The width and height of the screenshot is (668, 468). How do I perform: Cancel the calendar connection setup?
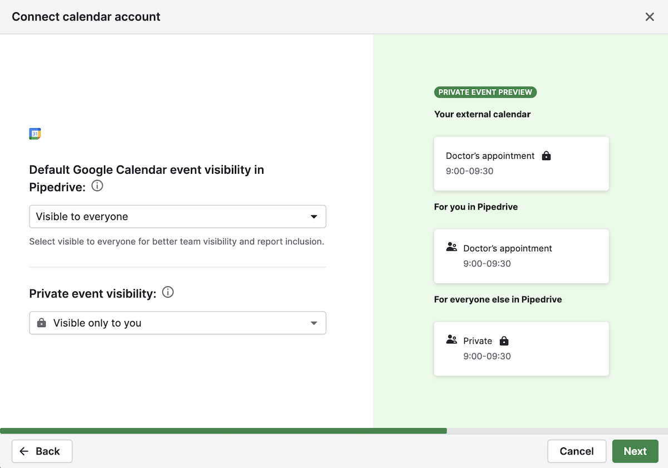coord(577,451)
